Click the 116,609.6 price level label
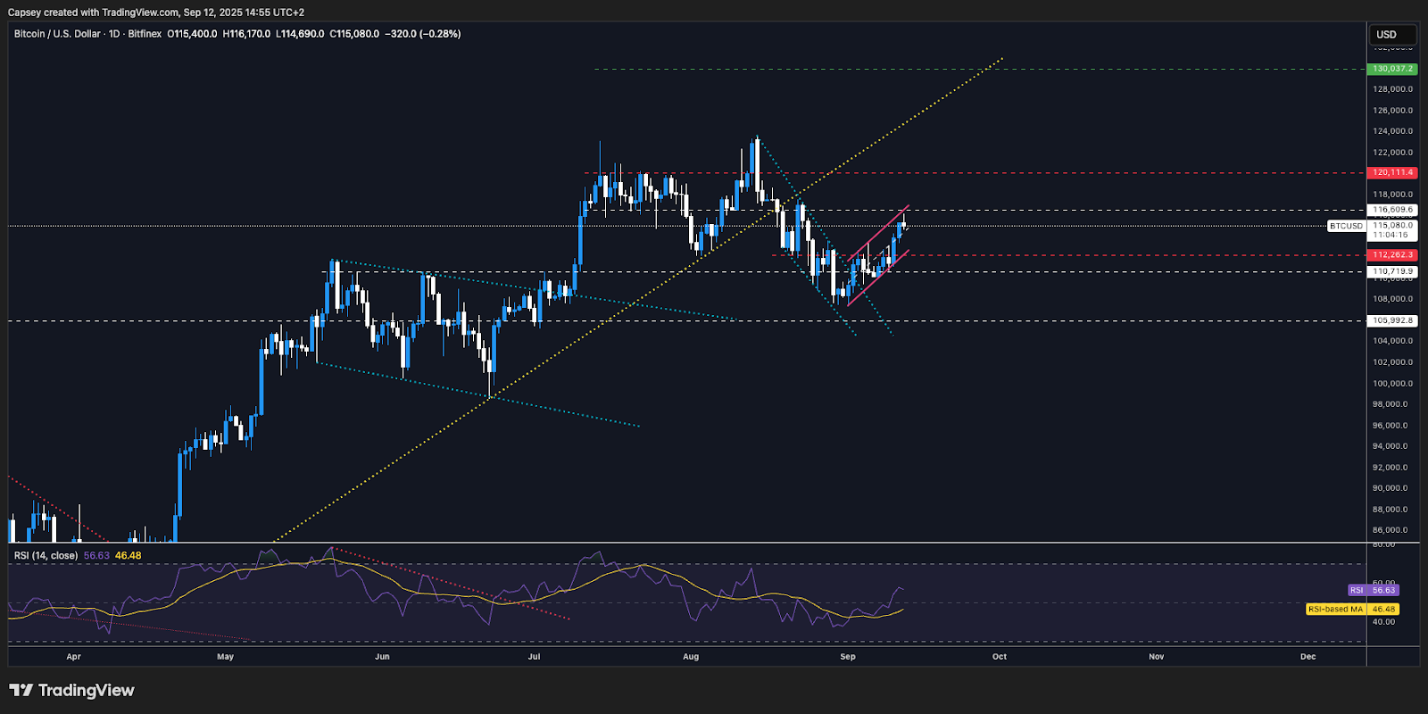This screenshot has height=714, width=1428. click(1392, 210)
